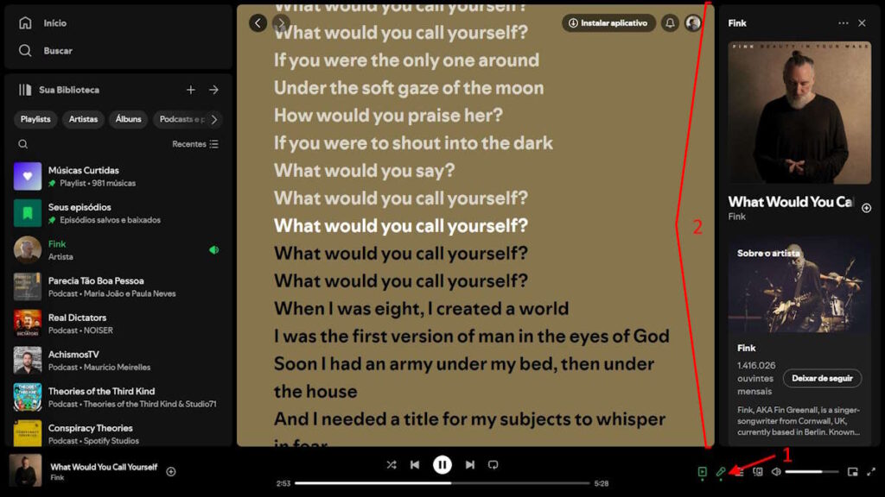Click now playing bar album thumbnail
The width and height of the screenshot is (885, 497).
click(x=25, y=470)
